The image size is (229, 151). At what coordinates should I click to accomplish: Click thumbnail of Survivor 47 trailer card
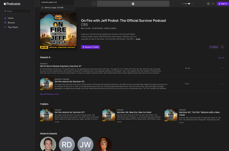[x=46, y=115]
